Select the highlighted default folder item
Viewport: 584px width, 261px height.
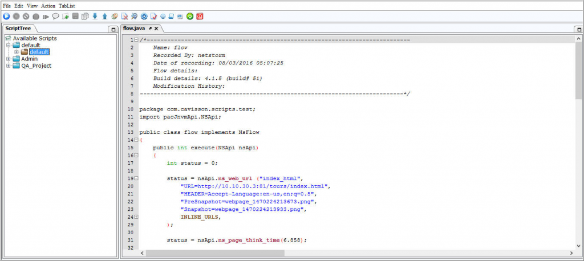click(x=39, y=52)
